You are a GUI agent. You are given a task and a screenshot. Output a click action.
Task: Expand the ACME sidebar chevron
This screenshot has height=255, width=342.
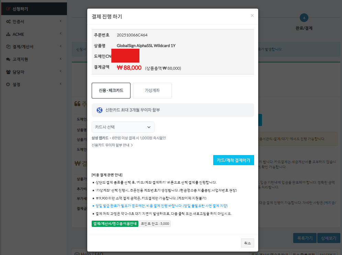click(x=61, y=33)
